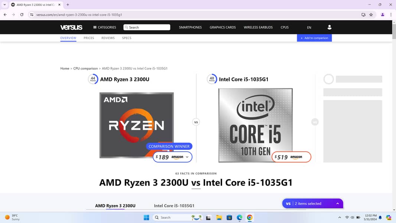Expand the 2 items selected panel
The width and height of the screenshot is (396, 223).
(x=337, y=204)
